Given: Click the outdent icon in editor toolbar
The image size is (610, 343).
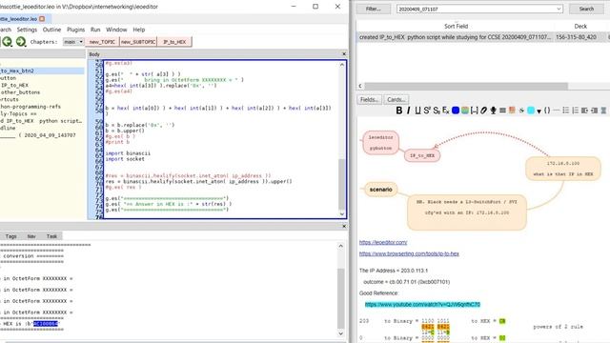Looking at the screenshot, I should [x=584, y=111].
